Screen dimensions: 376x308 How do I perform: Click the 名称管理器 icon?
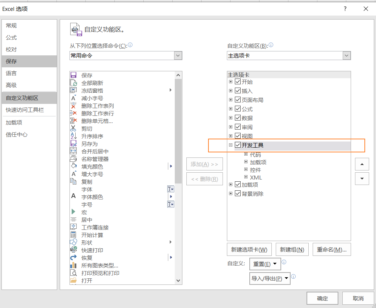[x=73, y=159]
